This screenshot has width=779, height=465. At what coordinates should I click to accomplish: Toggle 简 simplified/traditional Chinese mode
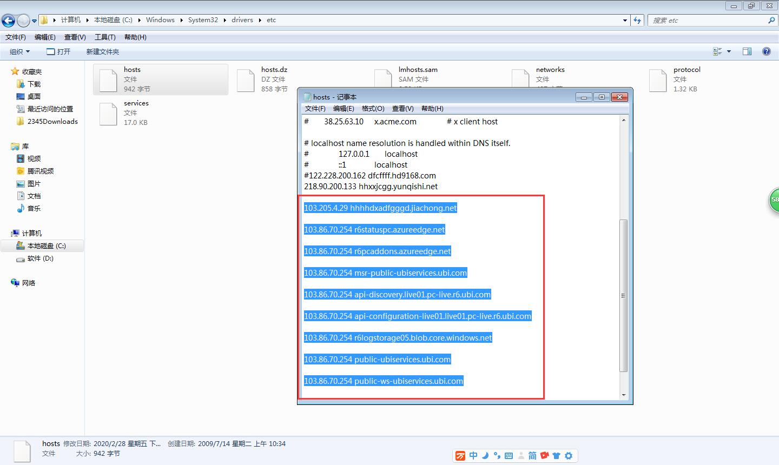tap(532, 456)
